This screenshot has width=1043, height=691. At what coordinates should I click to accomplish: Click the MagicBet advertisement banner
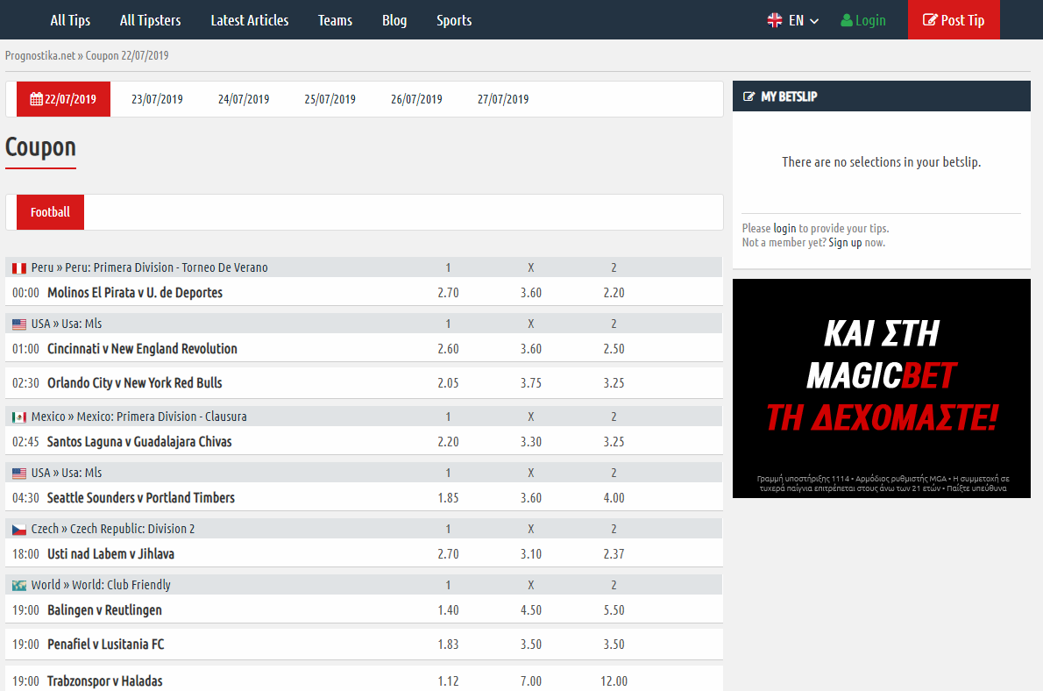[x=881, y=388]
